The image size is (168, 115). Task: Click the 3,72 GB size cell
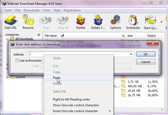(x=133, y=82)
